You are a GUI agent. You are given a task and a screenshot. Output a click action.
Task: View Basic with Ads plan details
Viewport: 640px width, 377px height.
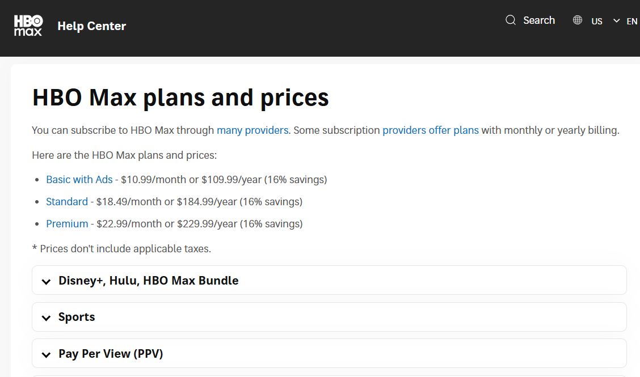pos(79,179)
